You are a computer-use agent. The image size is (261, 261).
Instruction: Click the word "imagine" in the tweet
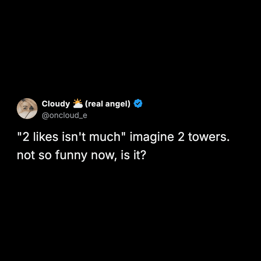152,138
